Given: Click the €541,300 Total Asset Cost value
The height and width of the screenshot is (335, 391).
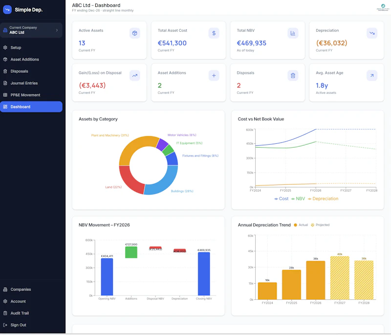Looking at the screenshot, I should [x=172, y=43].
